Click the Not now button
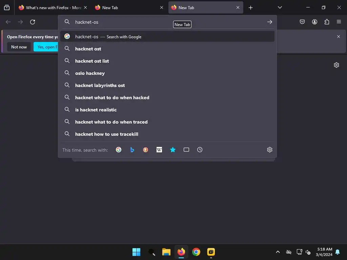The height and width of the screenshot is (260, 347). [19, 47]
